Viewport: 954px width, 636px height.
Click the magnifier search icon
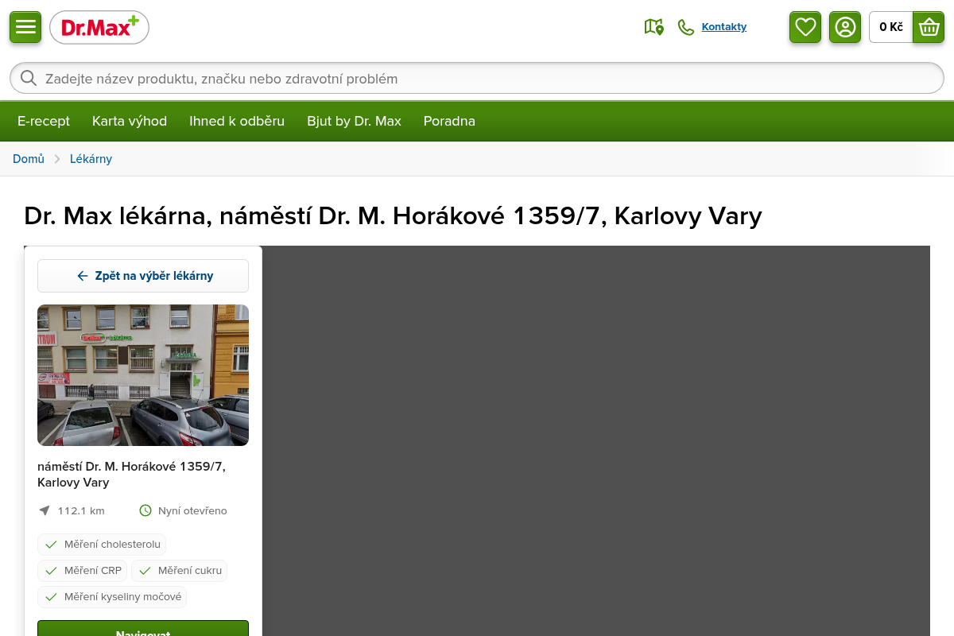point(29,78)
